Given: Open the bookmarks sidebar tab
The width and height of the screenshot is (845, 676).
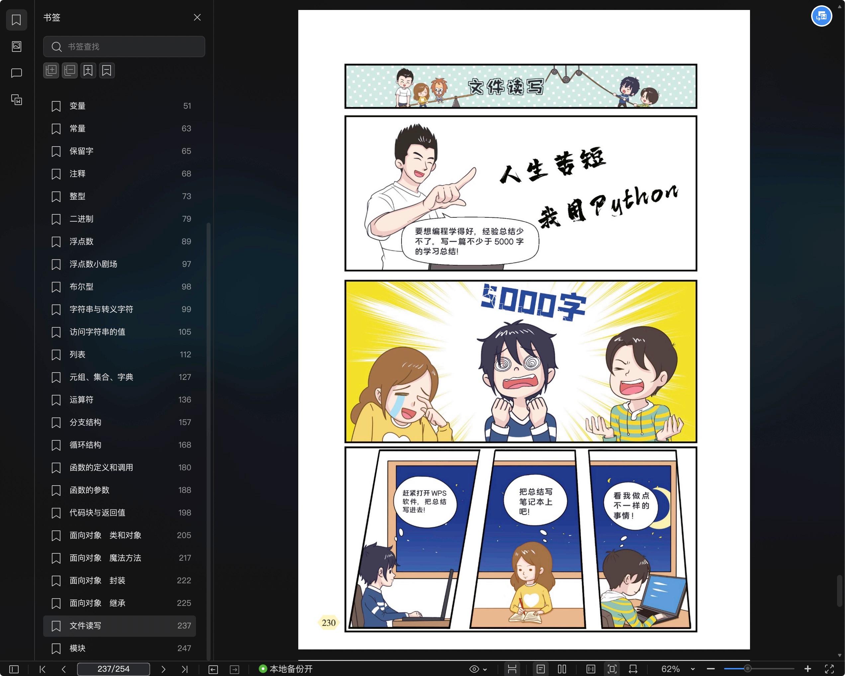Looking at the screenshot, I should pyautogui.click(x=17, y=20).
